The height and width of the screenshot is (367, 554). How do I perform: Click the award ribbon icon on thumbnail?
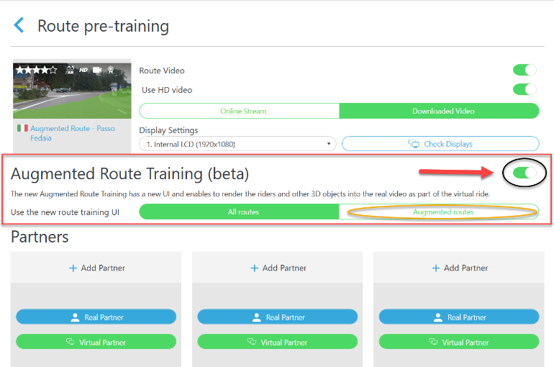[x=111, y=71]
